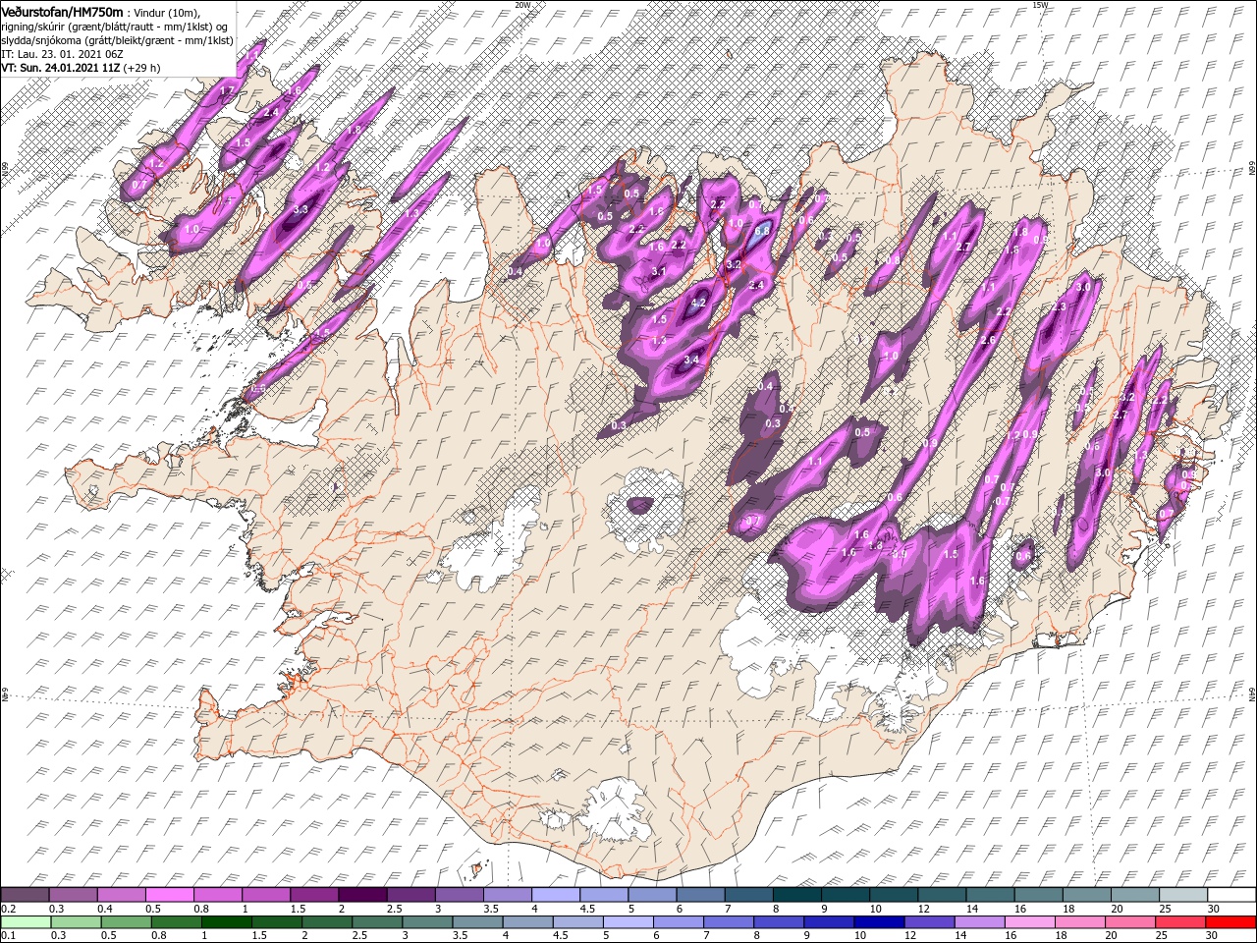Click the '3.3' precipitation value in the Westfjords
This screenshot has height=943, width=1257.
[301, 209]
